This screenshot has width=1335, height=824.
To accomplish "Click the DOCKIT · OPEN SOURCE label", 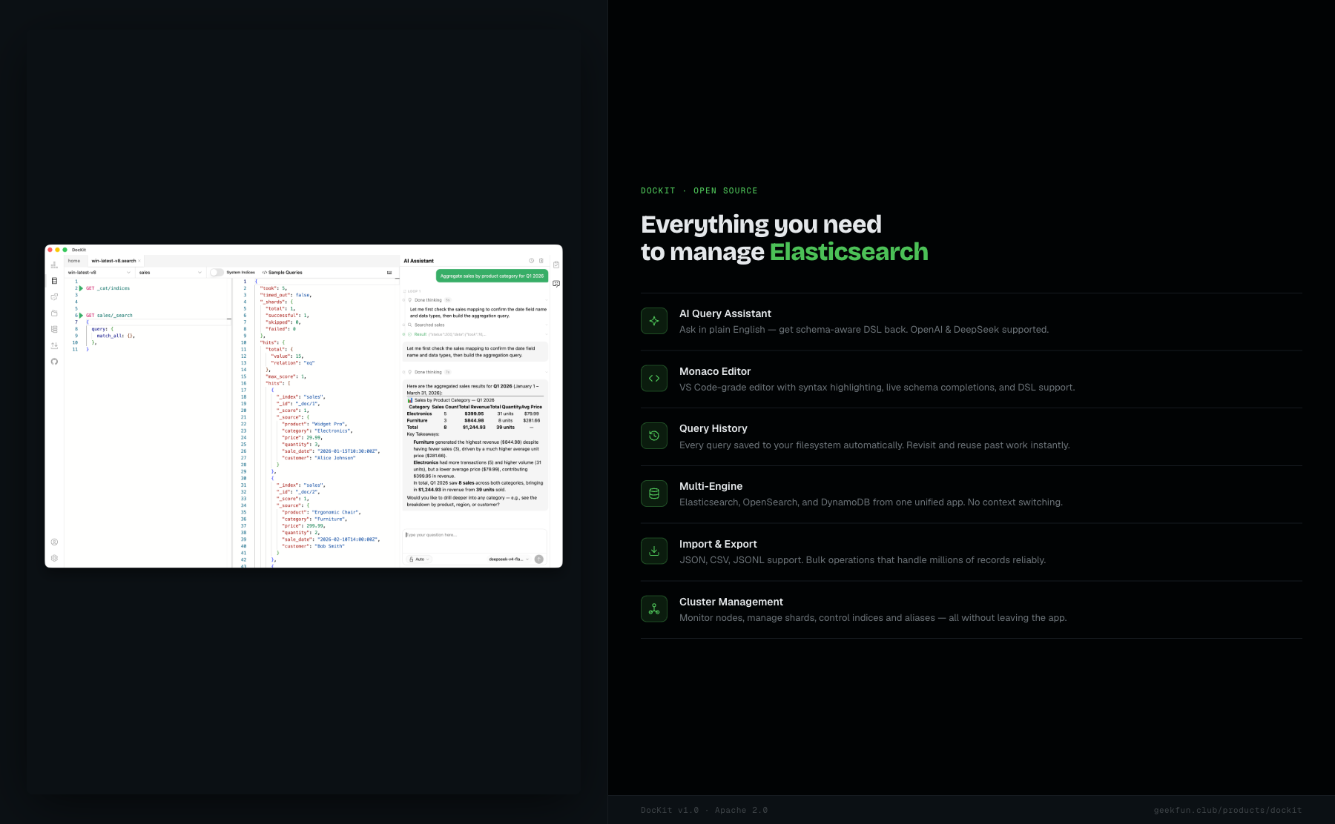I will 699,190.
